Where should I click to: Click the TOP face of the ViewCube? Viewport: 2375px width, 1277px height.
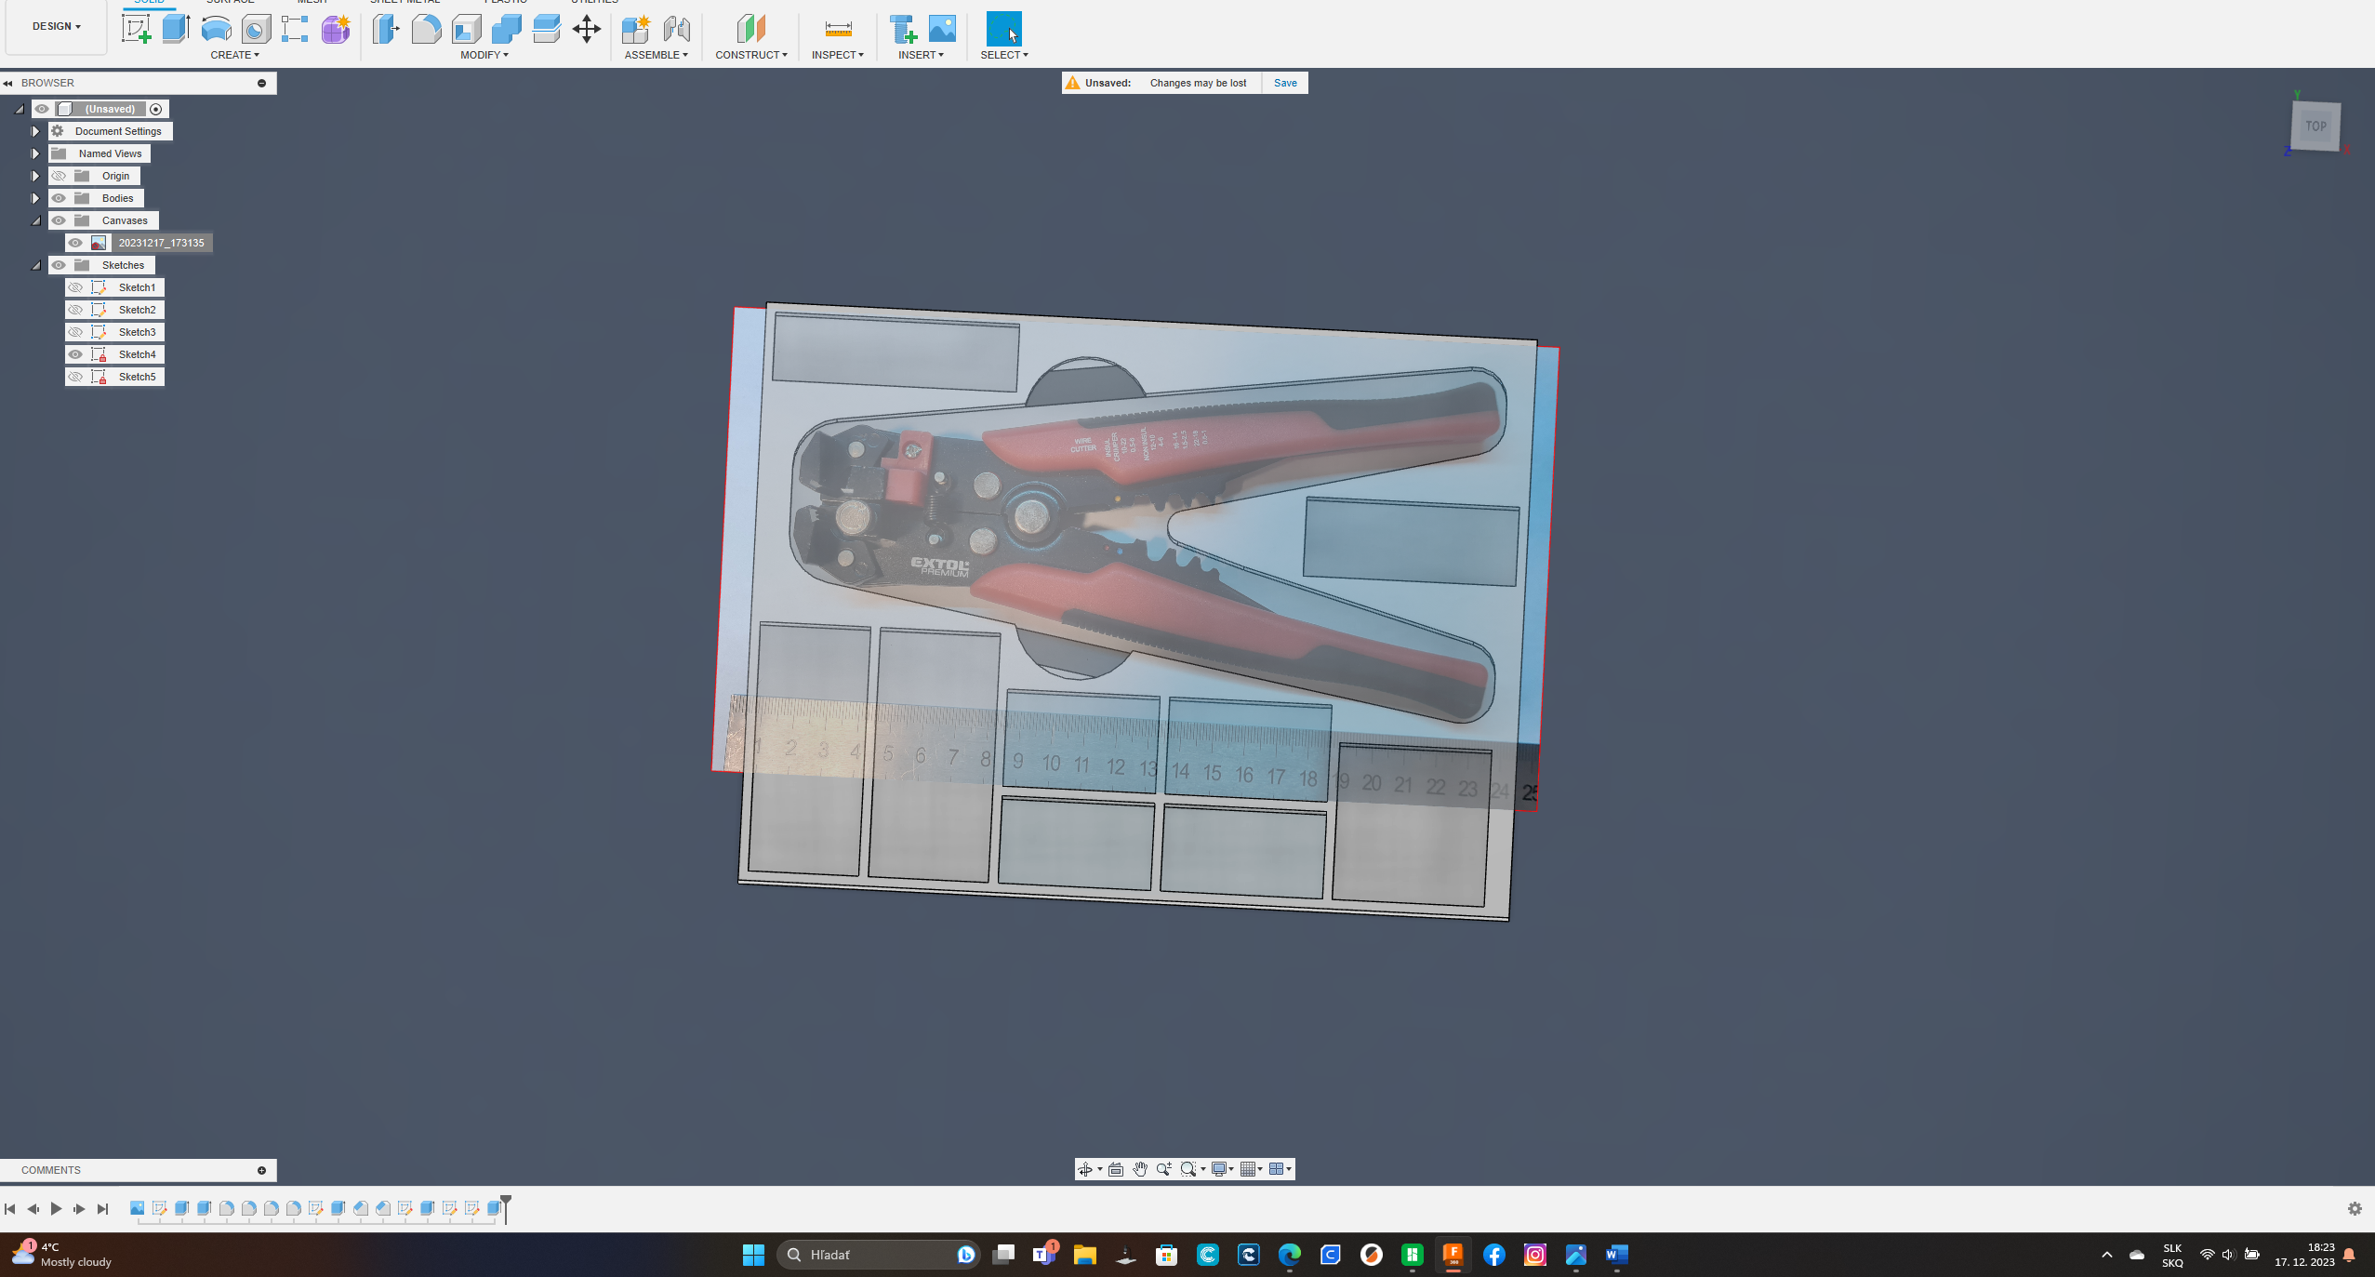point(2316,126)
